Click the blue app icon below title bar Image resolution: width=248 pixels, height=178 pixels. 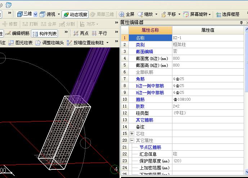click(9, 5)
